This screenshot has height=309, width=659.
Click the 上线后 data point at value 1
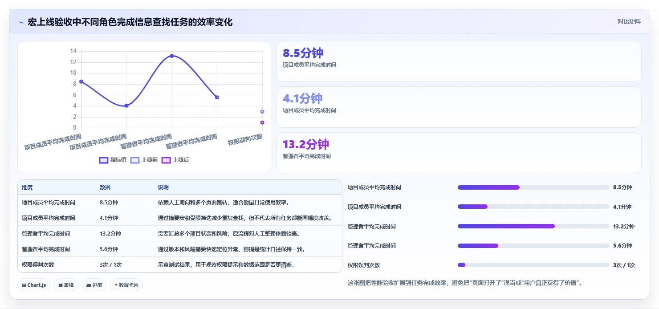click(x=262, y=122)
